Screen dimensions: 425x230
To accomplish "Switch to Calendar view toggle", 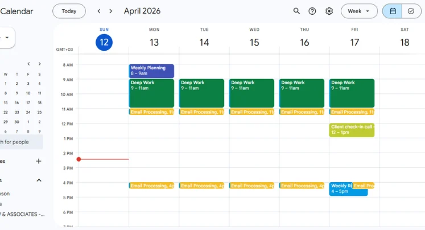I will tap(393, 11).
